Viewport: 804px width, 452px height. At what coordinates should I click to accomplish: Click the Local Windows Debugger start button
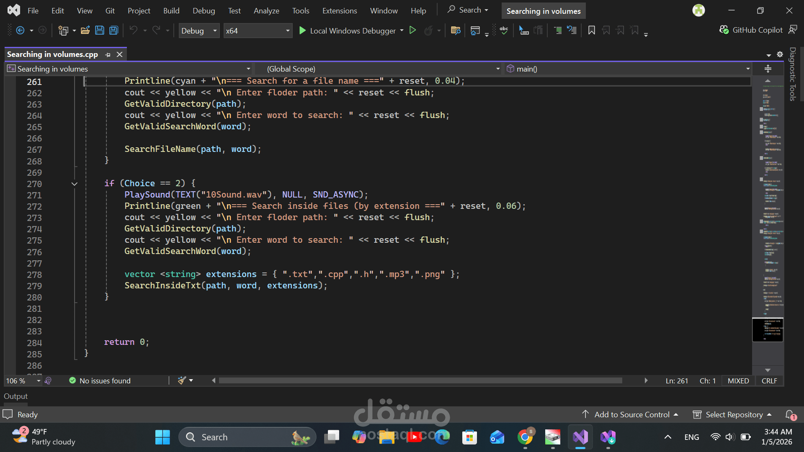347,31
